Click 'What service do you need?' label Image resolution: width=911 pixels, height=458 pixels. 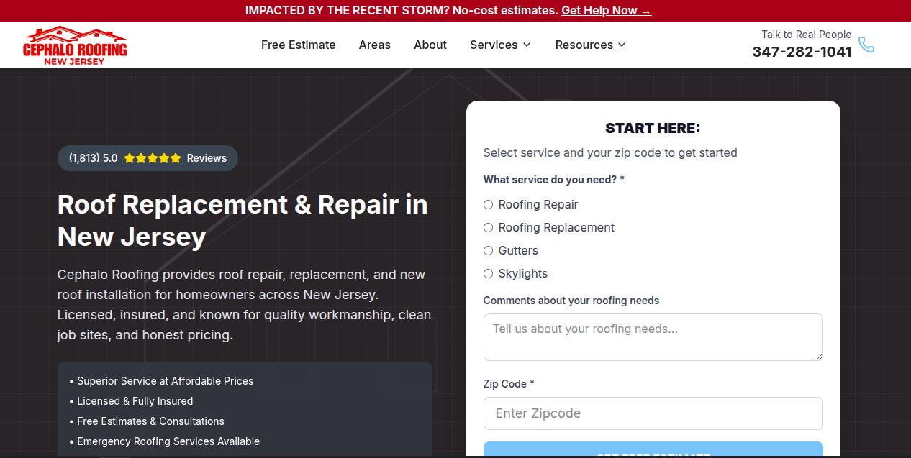(x=553, y=180)
